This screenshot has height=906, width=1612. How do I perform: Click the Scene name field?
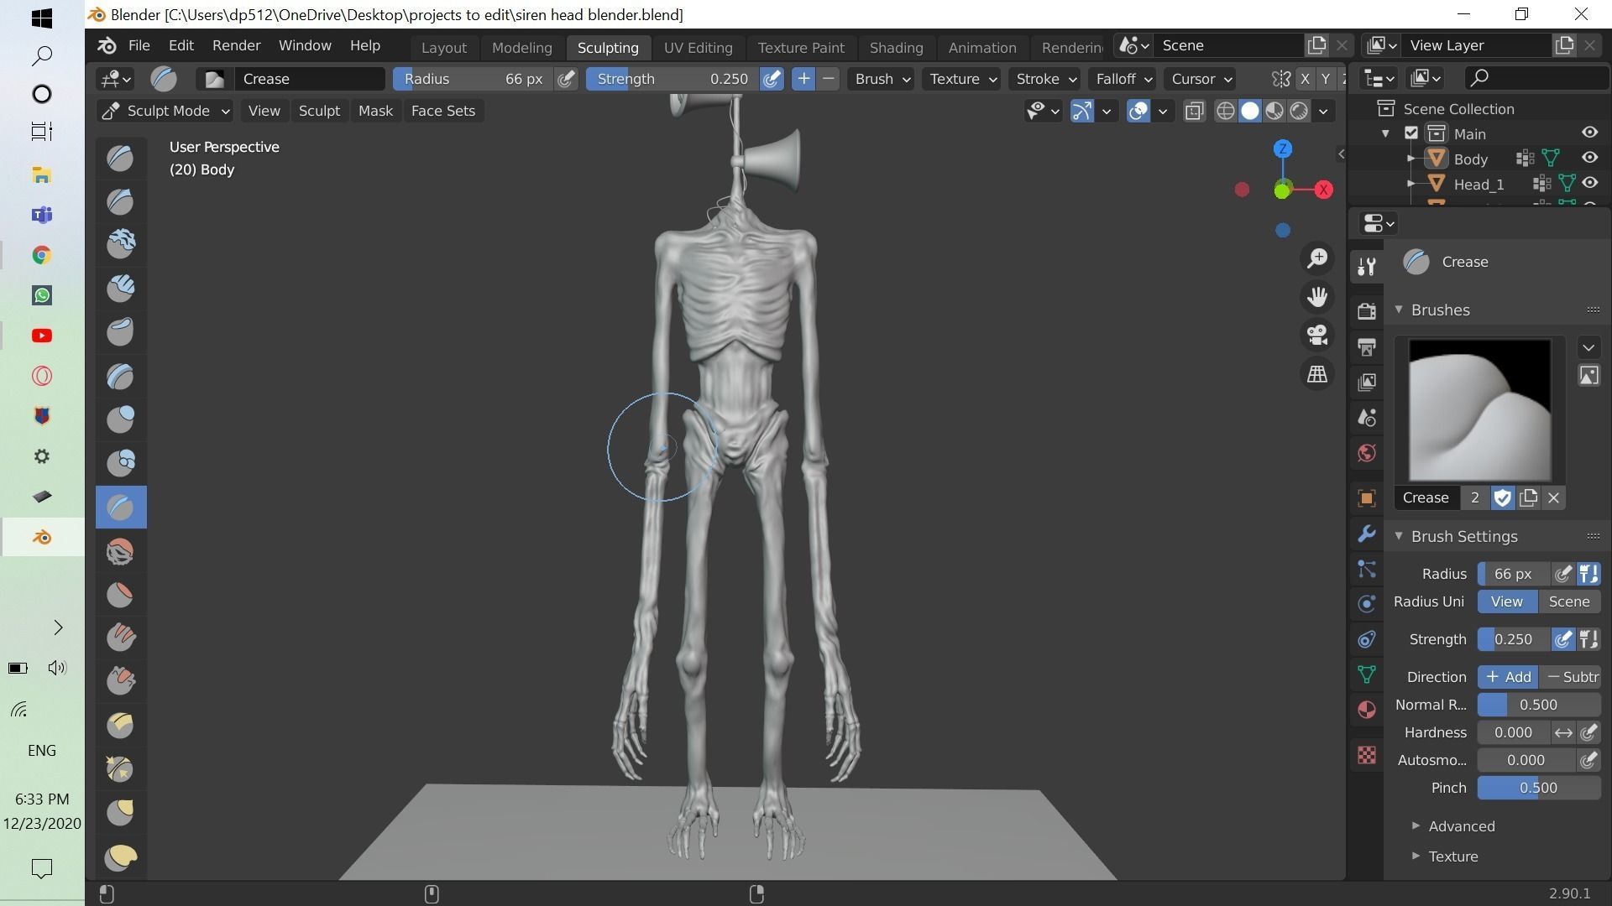pos(1228,45)
